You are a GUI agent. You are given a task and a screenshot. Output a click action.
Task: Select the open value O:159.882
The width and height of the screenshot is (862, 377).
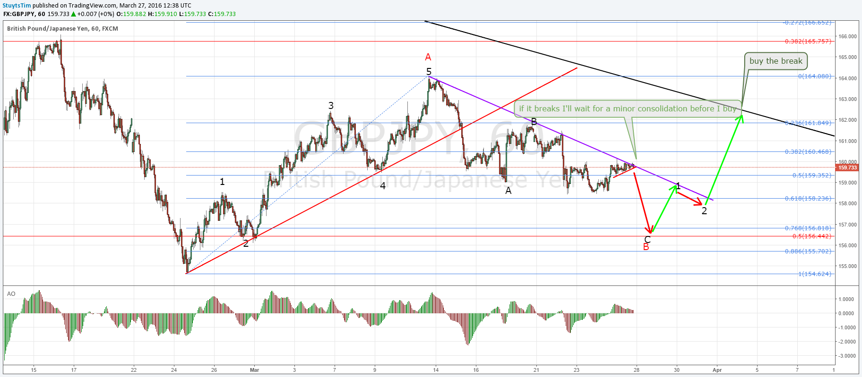pyautogui.click(x=131, y=14)
